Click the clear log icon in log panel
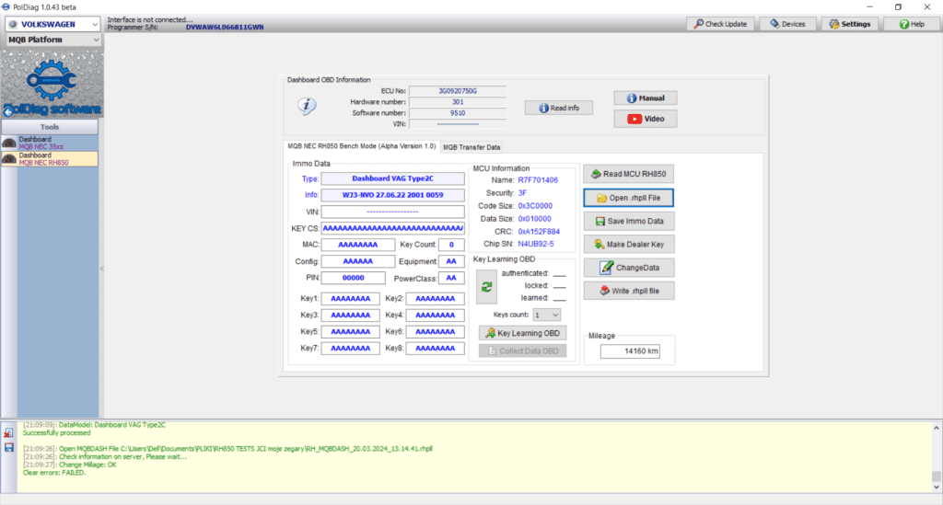Viewport: 943px width, 505px height. pos(8,433)
